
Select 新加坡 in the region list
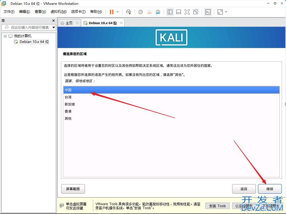pos(171,104)
